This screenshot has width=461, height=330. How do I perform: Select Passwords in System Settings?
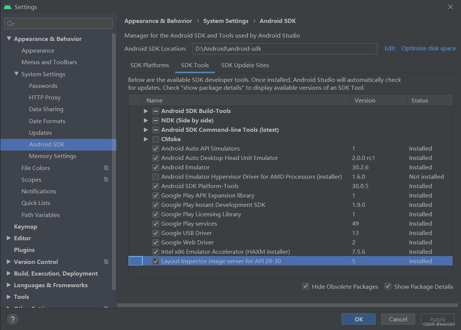(x=43, y=86)
